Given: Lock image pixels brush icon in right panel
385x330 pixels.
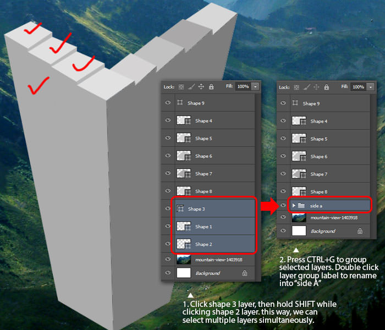Looking at the screenshot, I should pos(306,87).
